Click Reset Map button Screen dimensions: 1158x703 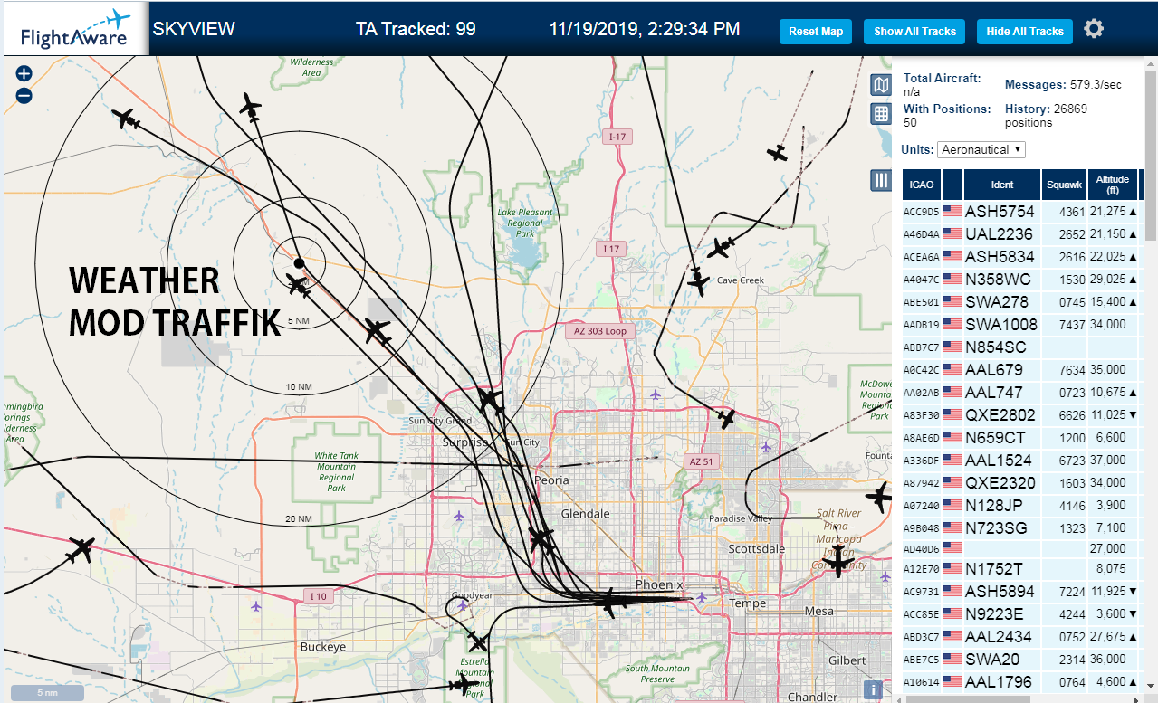816,31
